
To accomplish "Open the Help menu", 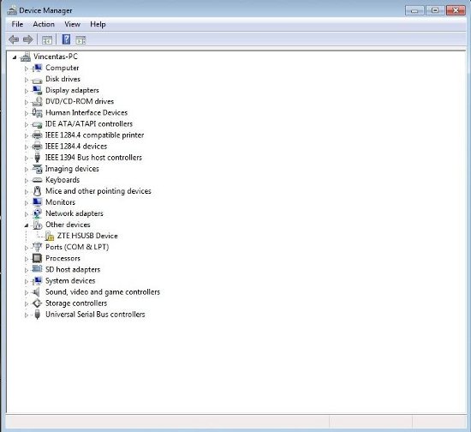I will (x=98, y=24).
